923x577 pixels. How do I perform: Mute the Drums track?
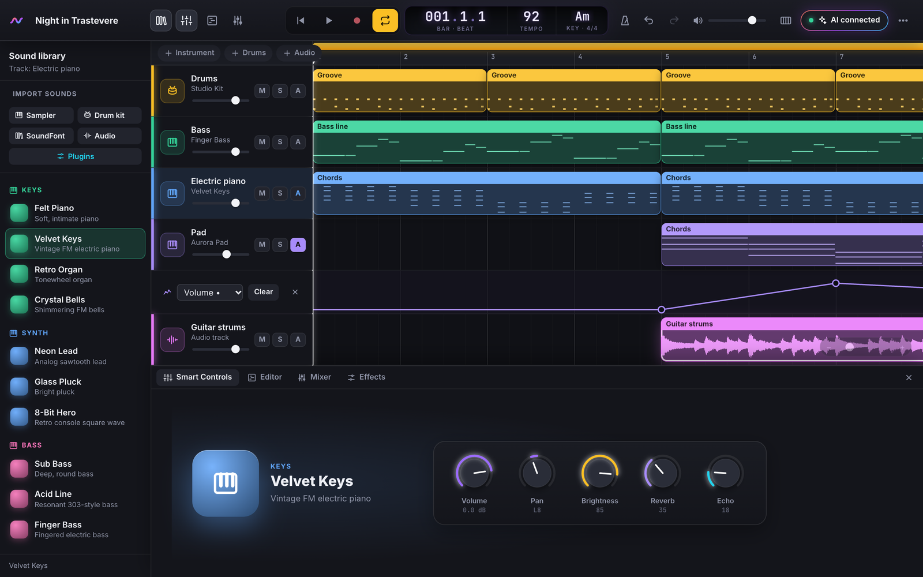[x=262, y=91]
